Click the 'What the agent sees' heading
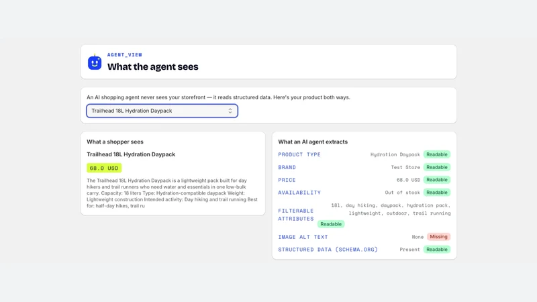 (x=153, y=66)
